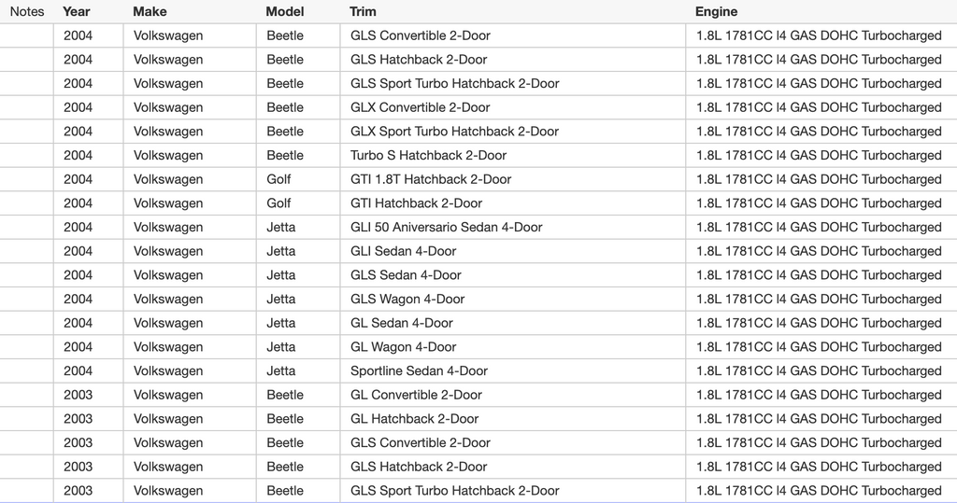Select the GLX Convertible 2-Door cell

[420, 107]
